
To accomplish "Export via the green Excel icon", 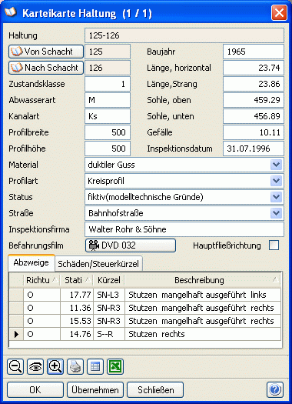I will tap(115, 366).
